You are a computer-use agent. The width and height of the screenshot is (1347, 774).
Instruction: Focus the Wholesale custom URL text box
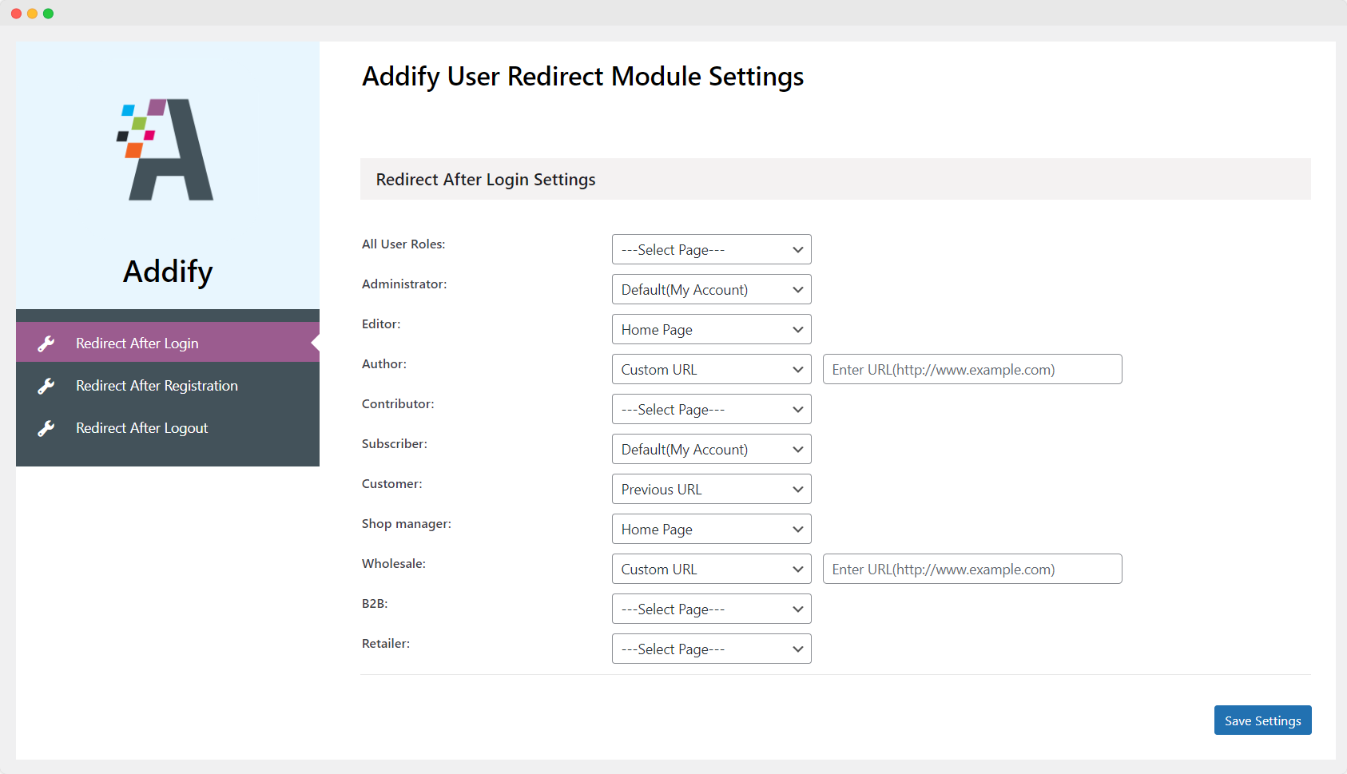(x=972, y=570)
